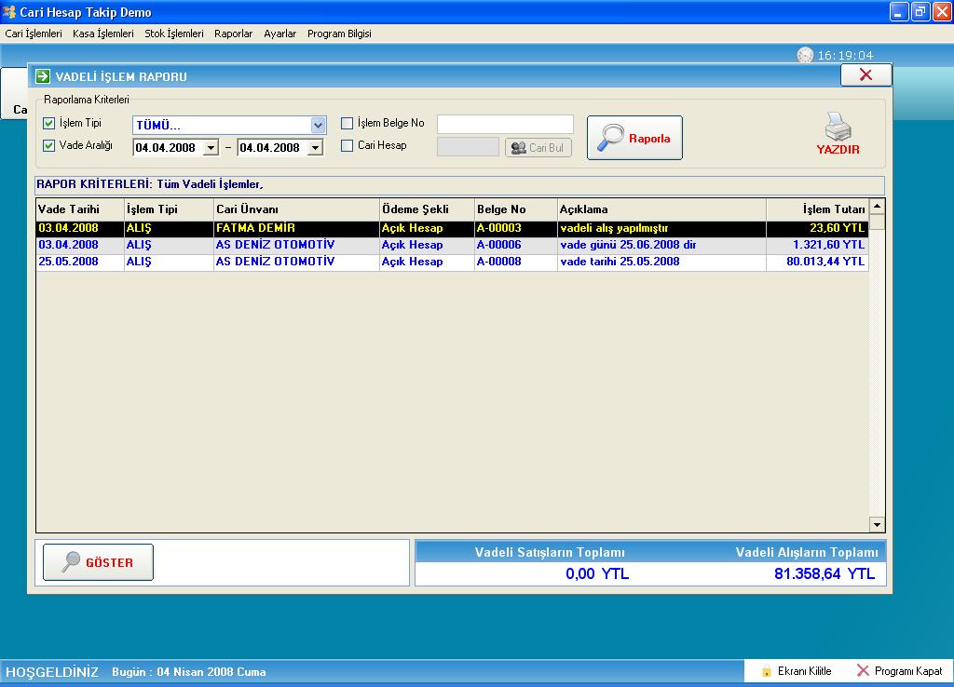Click the table scrollbar down arrow
The height and width of the screenshot is (687, 954).
pyautogui.click(x=876, y=524)
